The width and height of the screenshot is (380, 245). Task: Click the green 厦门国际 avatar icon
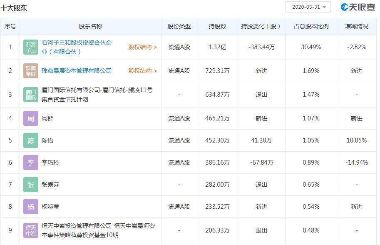(31, 95)
